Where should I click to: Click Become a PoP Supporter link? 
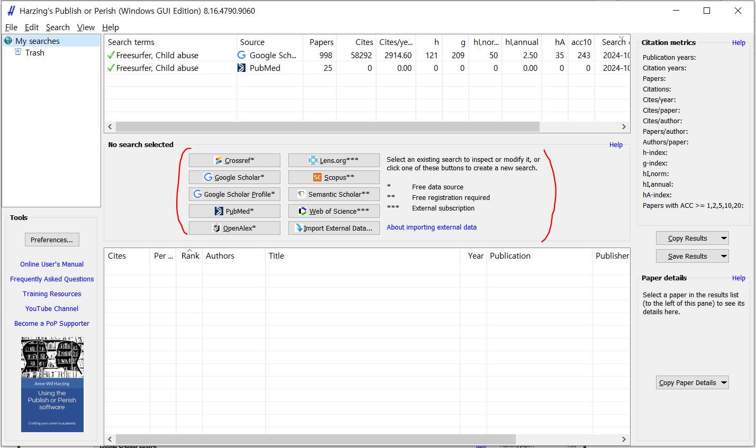(x=52, y=323)
